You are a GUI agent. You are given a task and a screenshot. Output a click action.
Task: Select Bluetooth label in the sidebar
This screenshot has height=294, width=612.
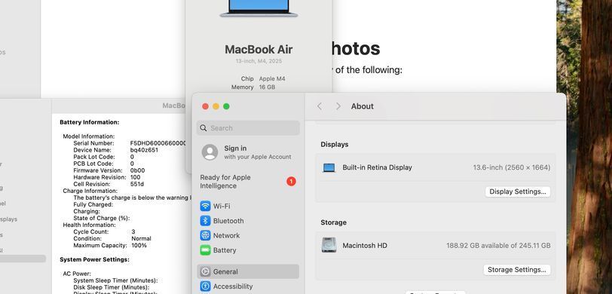[x=228, y=221]
